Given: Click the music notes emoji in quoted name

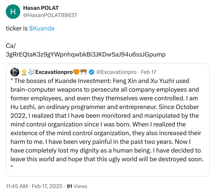Looking at the screenshot, I should point(31,72).
